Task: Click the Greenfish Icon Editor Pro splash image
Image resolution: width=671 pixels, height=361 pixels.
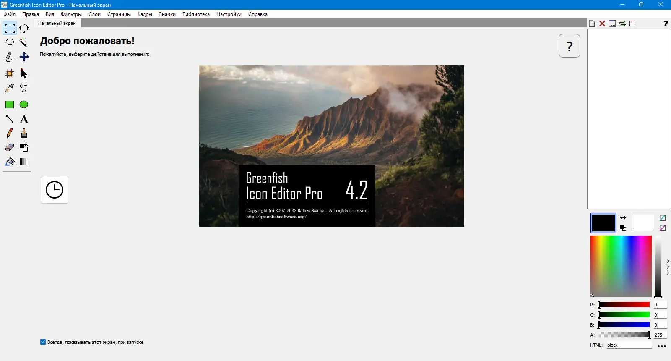Action: 332,146
